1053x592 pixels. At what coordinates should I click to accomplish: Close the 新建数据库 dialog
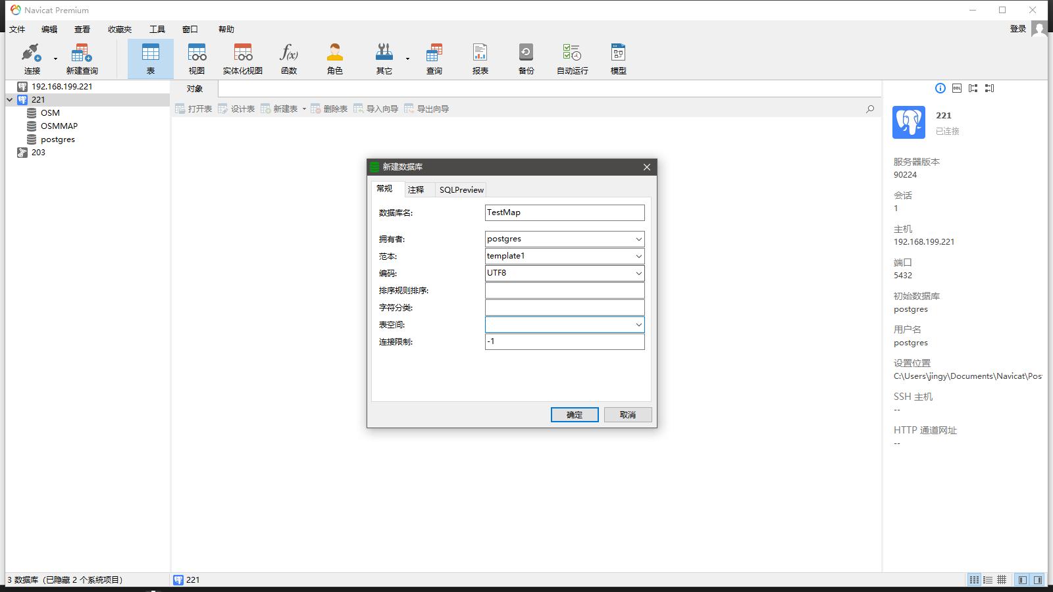(647, 167)
